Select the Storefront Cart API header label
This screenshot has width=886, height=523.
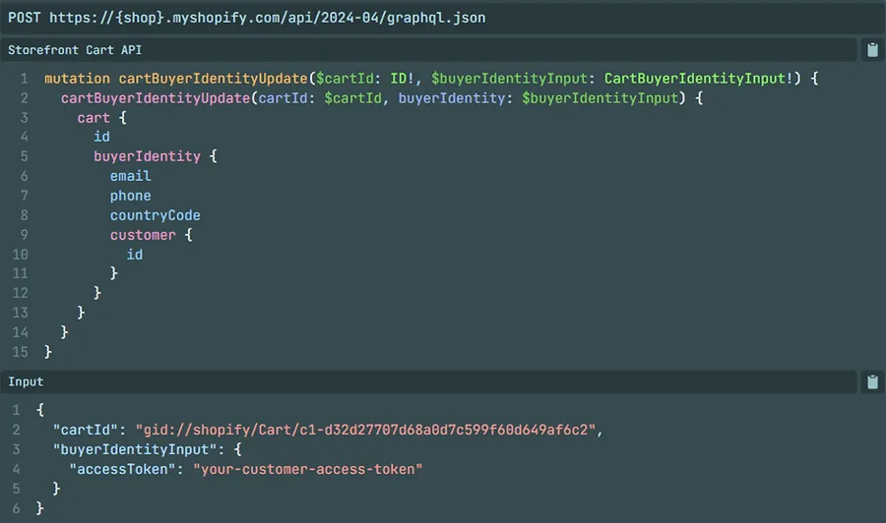[75, 50]
